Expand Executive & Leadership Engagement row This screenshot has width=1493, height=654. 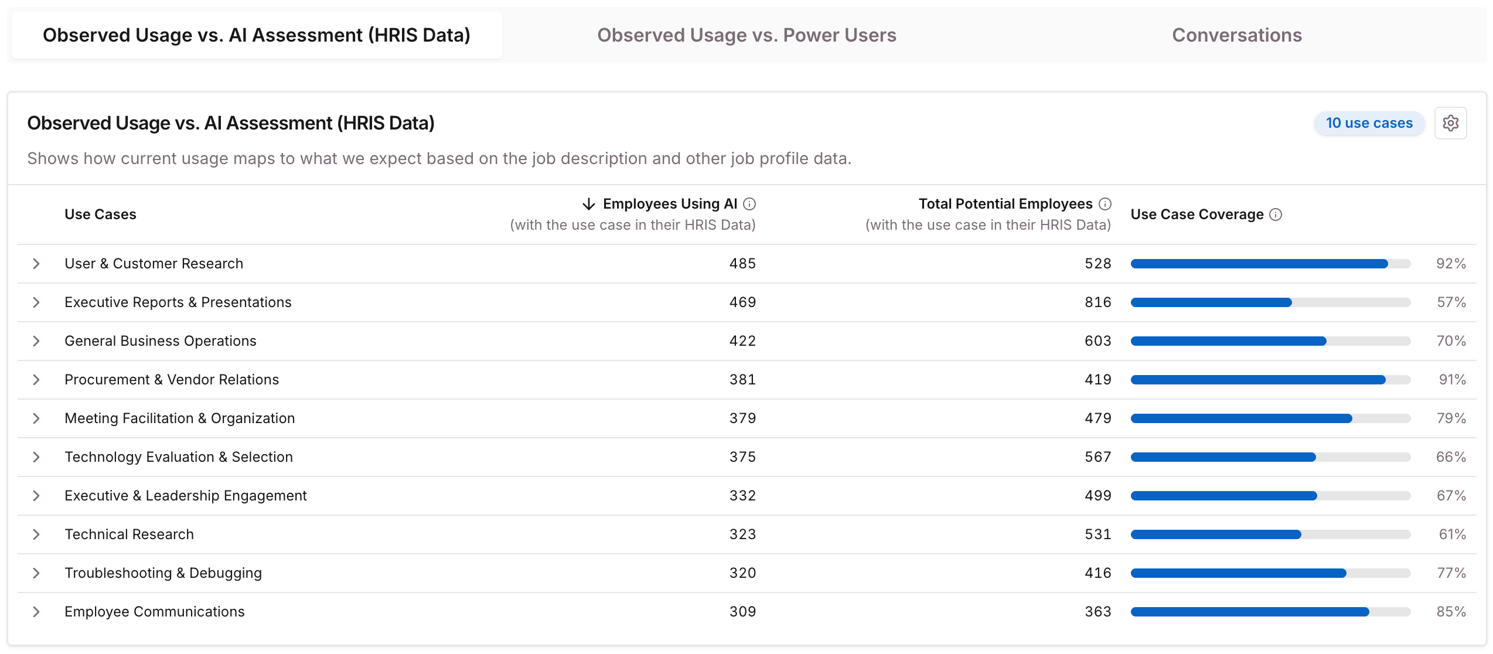tap(36, 496)
